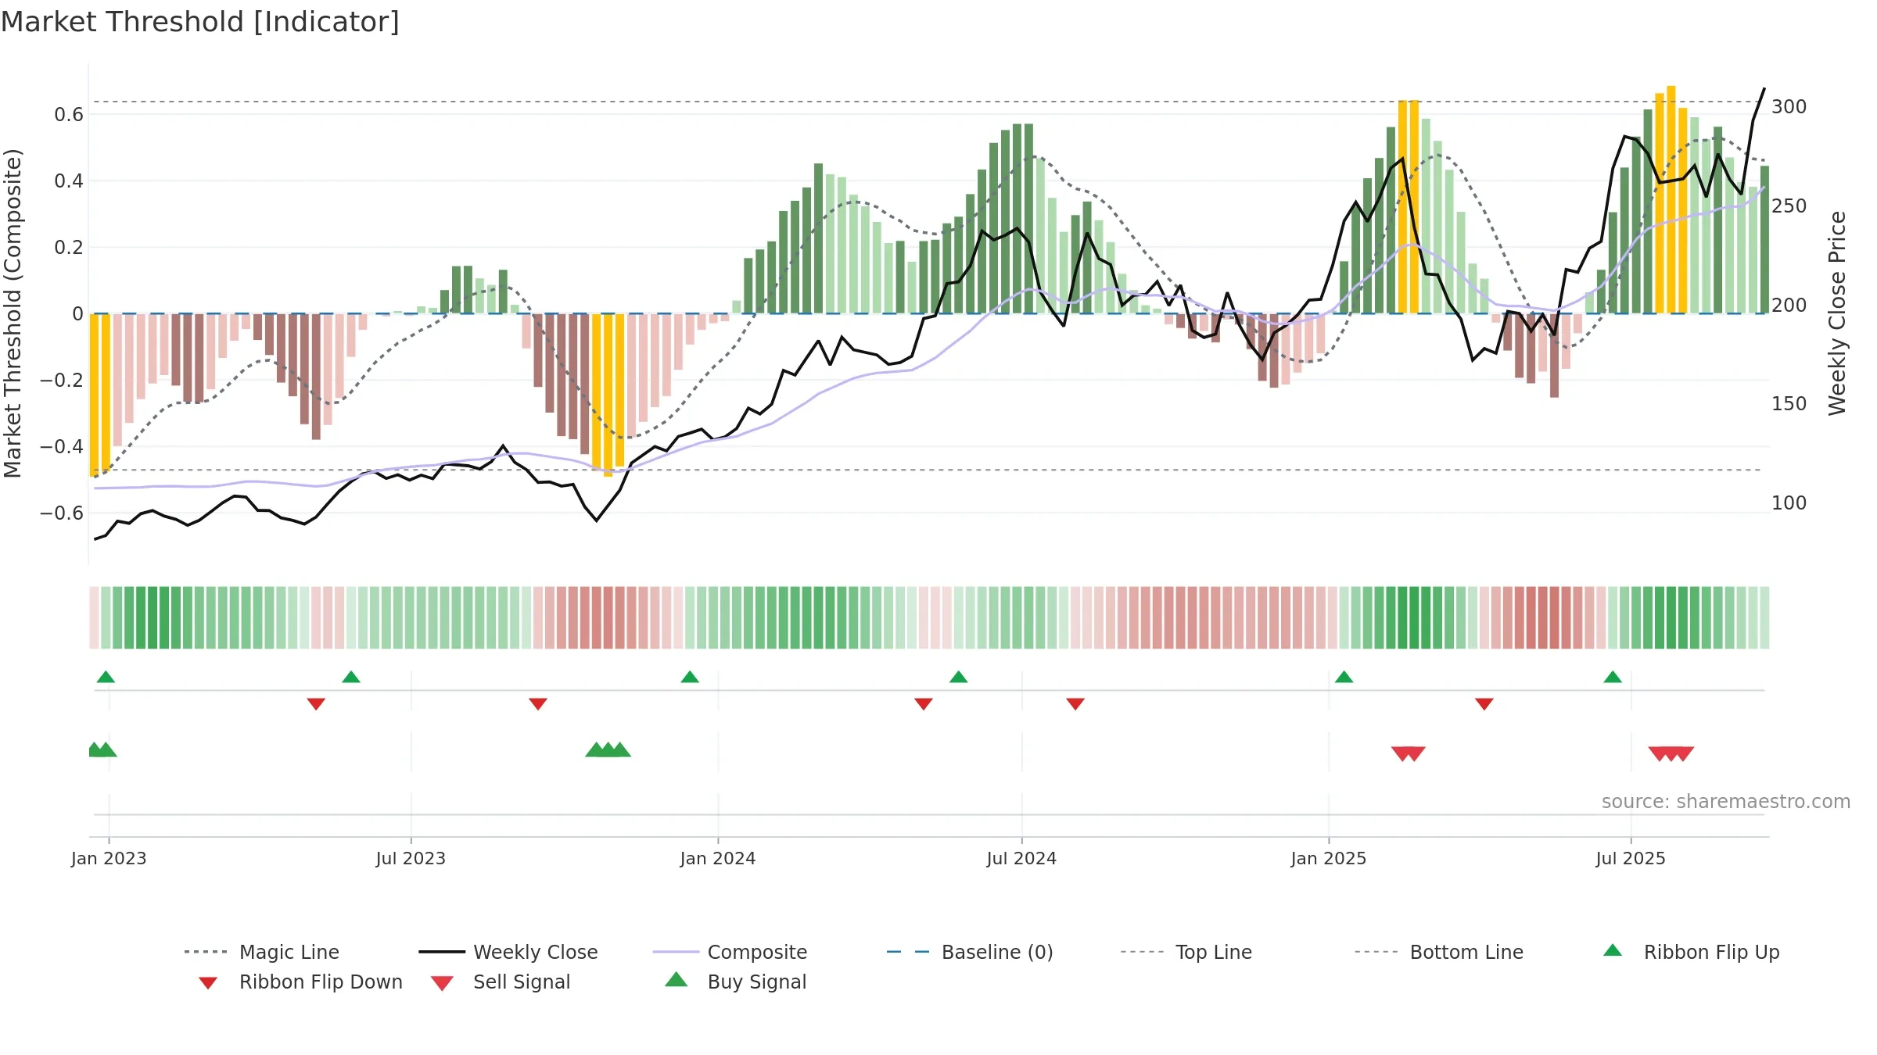Click the buy signal cluster before Jan 2024
Image resolution: width=1877 pixels, height=1055 pixels.
[608, 749]
